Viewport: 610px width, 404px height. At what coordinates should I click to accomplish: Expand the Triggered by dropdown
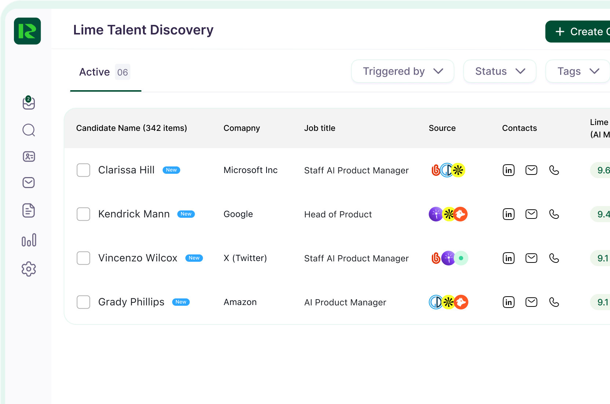click(403, 71)
